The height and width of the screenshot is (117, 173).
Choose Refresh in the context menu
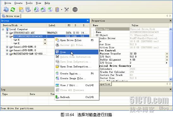[x=77, y=97]
